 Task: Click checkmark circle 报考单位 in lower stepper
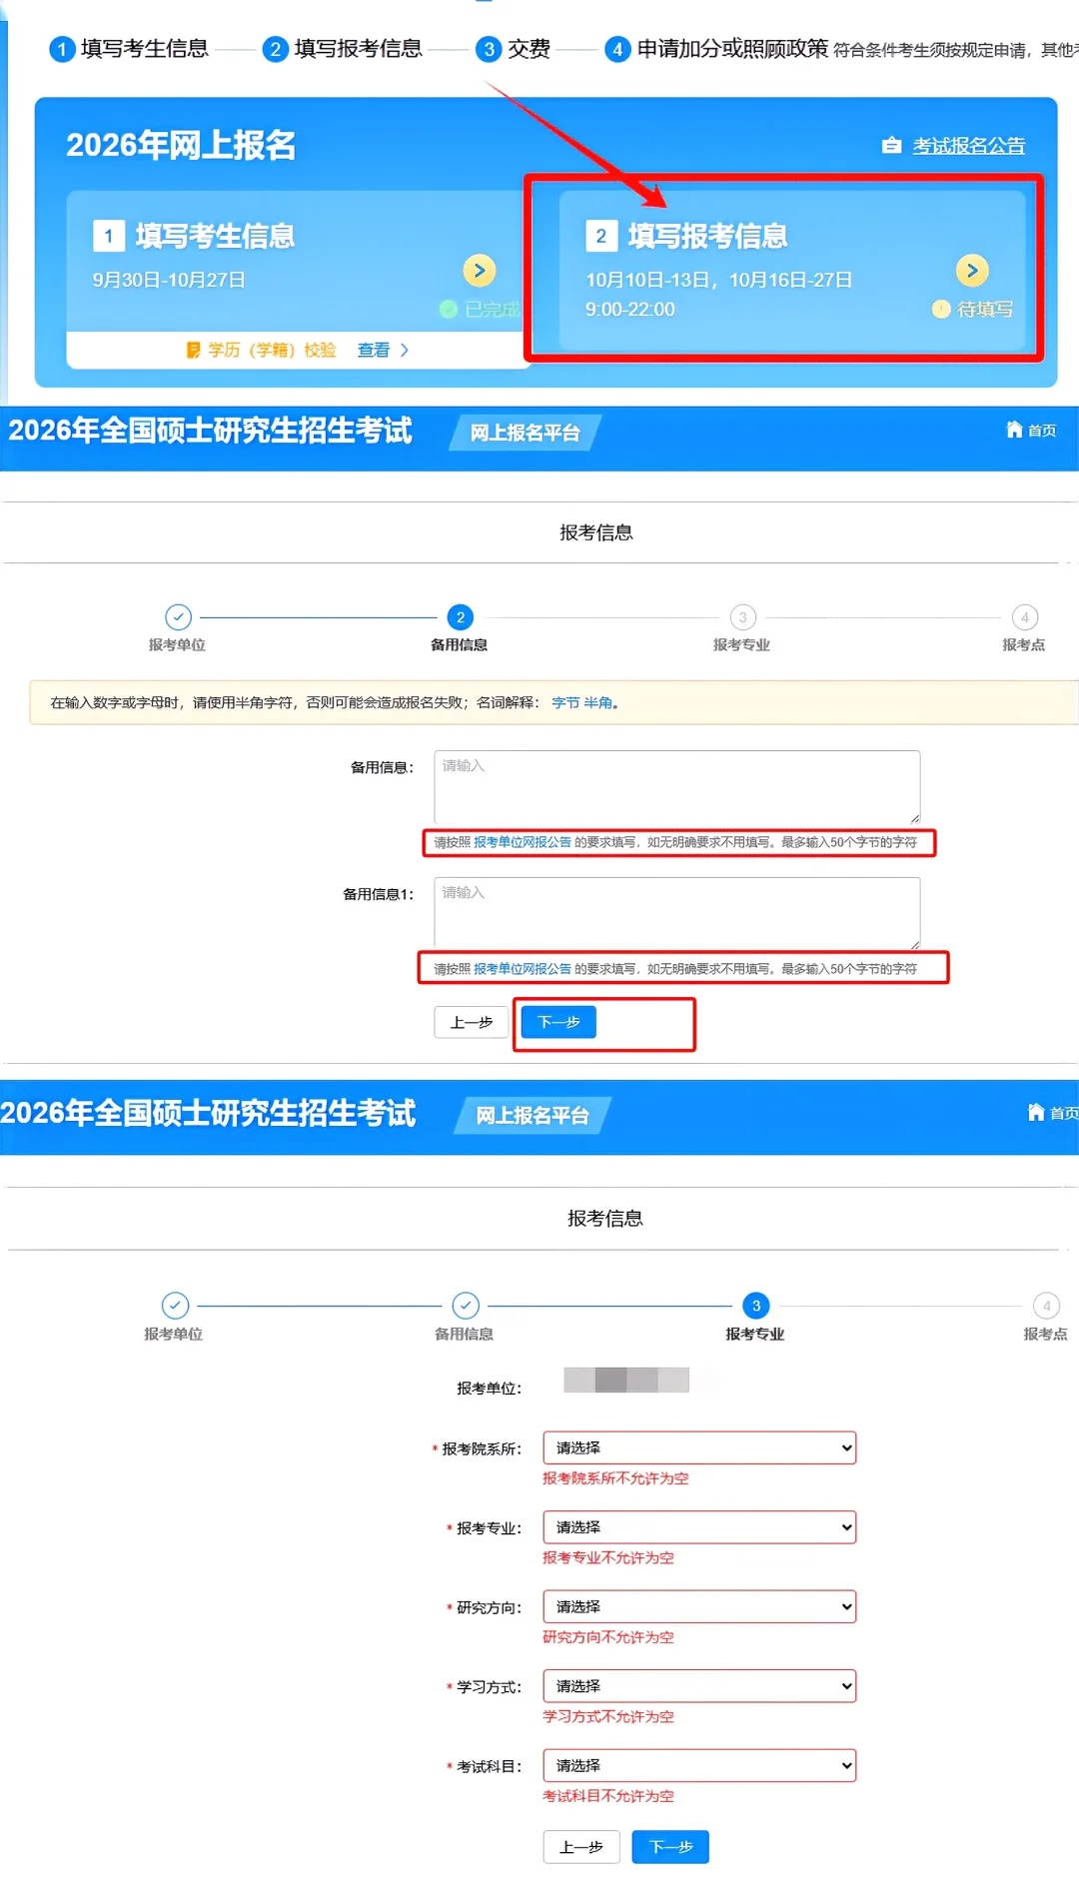tap(175, 1306)
